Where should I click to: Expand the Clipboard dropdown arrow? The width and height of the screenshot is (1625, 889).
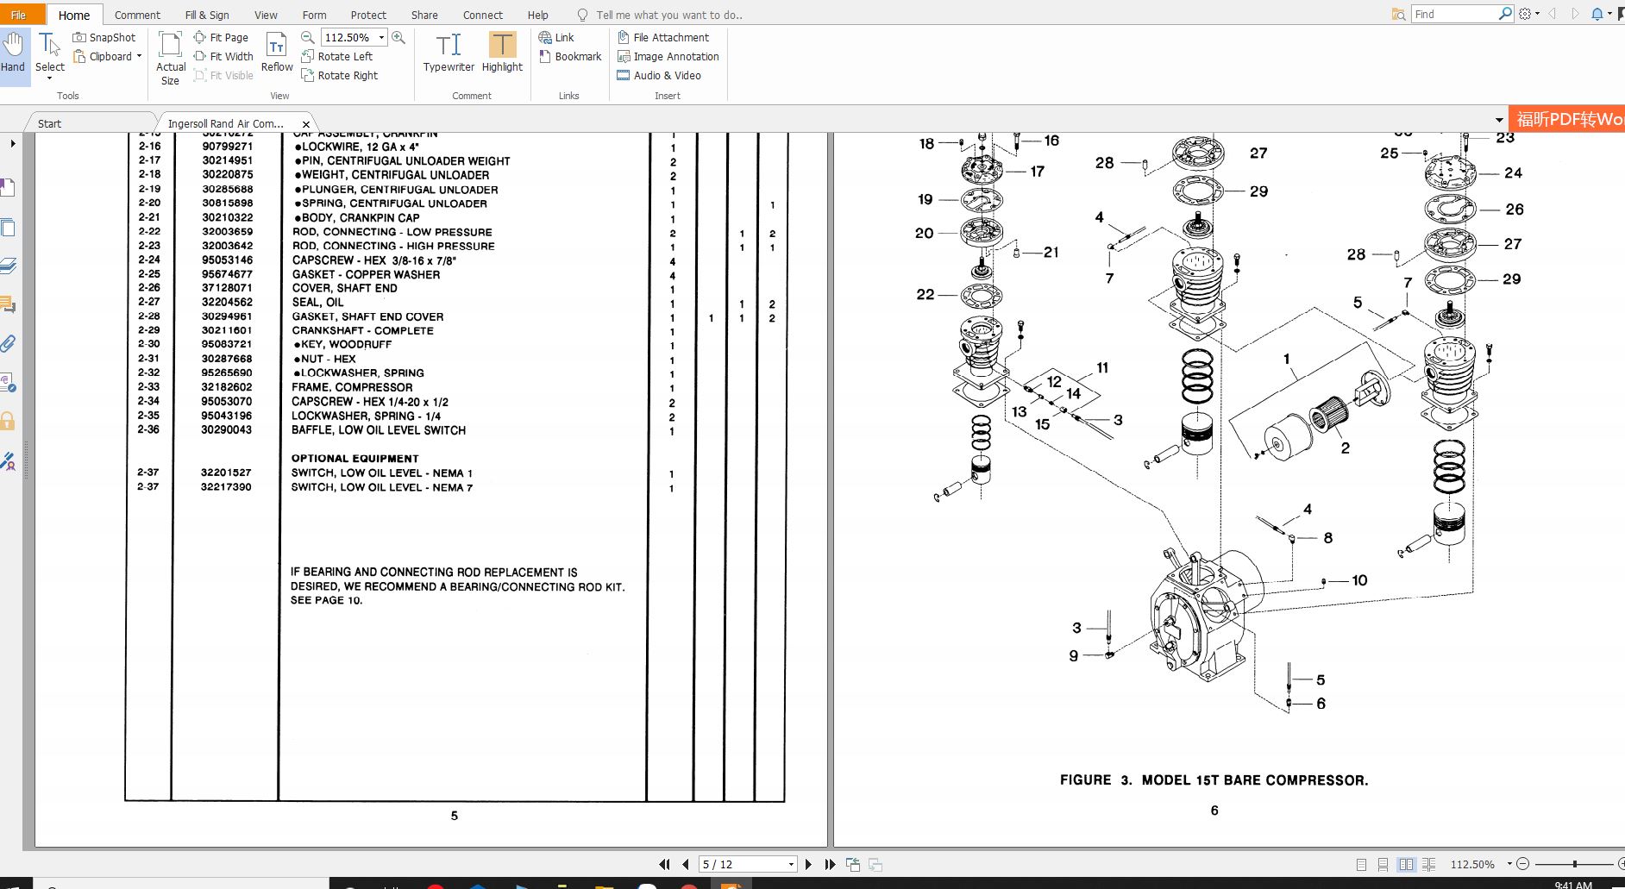[139, 56]
